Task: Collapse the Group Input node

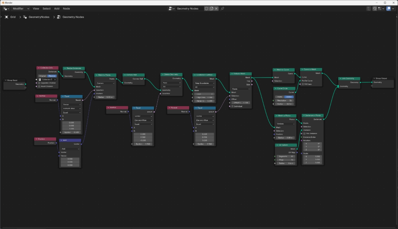Action: pos(6,80)
